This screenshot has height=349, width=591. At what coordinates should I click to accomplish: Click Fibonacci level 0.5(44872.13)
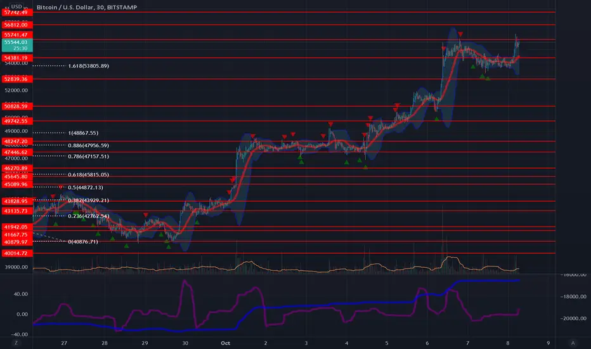tap(86, 188)
